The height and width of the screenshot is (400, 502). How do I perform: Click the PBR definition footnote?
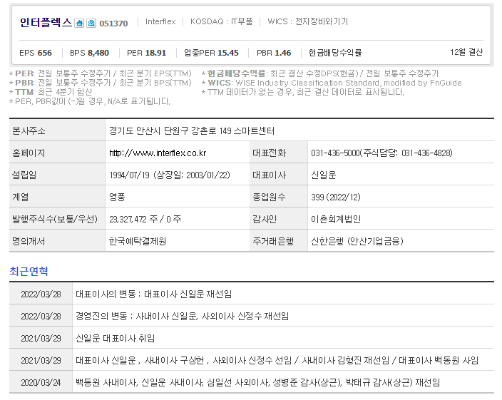101,83
